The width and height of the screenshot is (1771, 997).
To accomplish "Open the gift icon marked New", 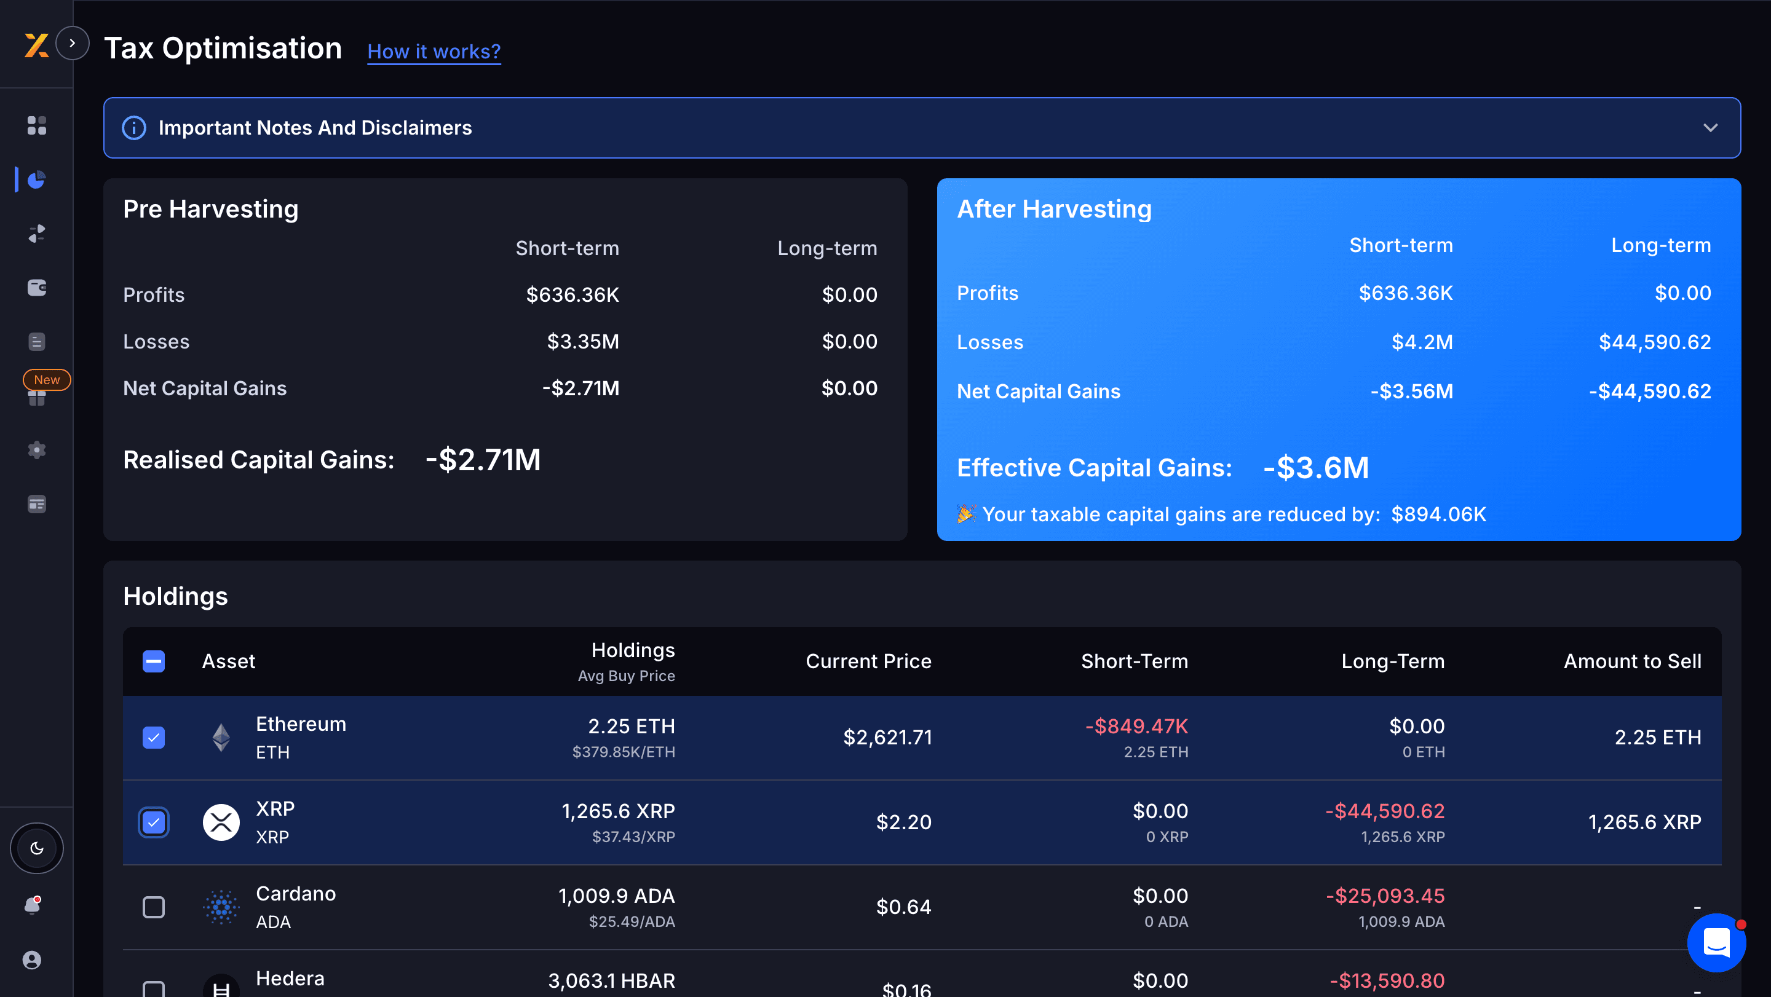I will [x=36, y=396].
